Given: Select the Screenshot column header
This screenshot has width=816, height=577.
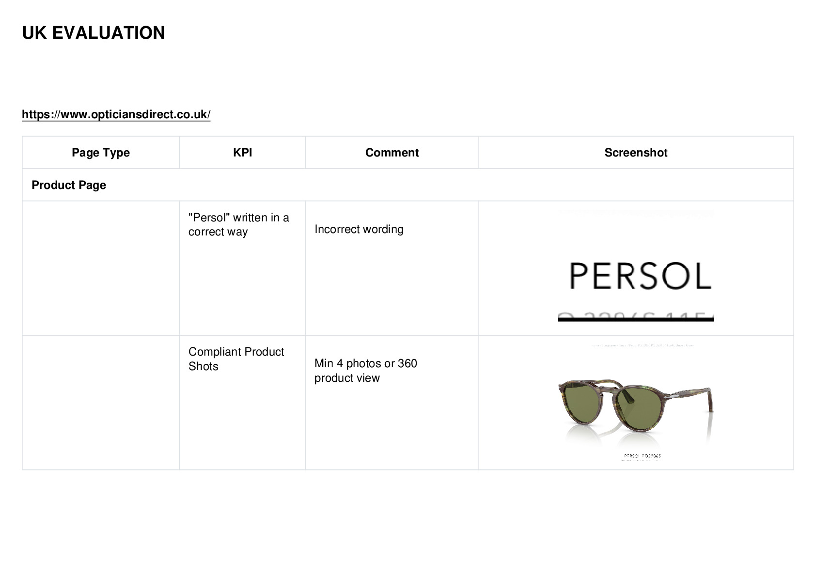Looking at the screenshot, I should pyautogui.click(x=636, y=153).
